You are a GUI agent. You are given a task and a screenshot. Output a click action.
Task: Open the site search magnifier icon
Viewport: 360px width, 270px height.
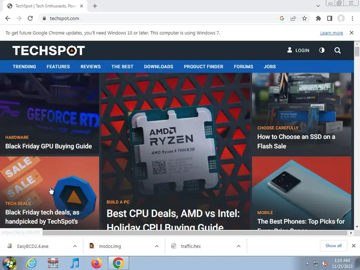tap(337, 50)
